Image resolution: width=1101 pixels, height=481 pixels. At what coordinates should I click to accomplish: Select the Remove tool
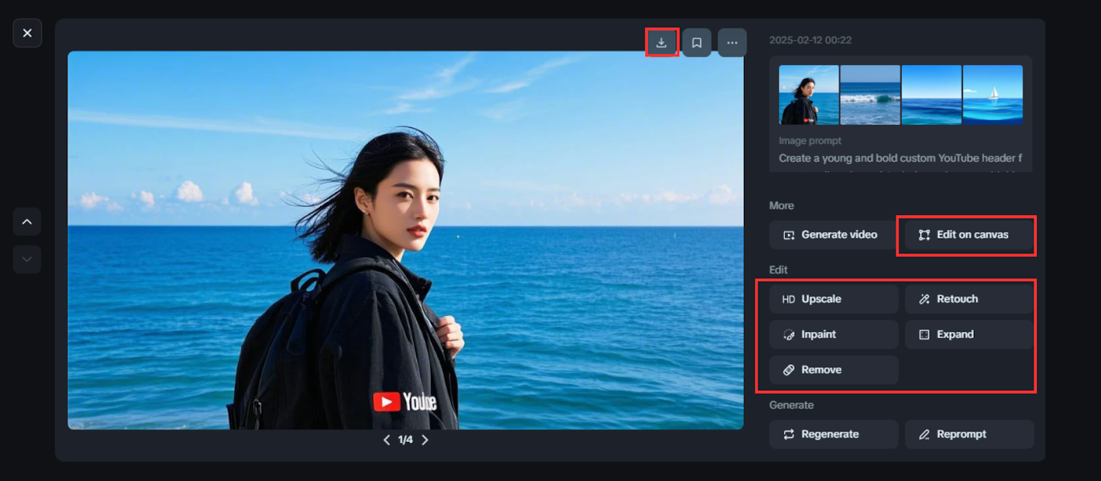[833, 370]
